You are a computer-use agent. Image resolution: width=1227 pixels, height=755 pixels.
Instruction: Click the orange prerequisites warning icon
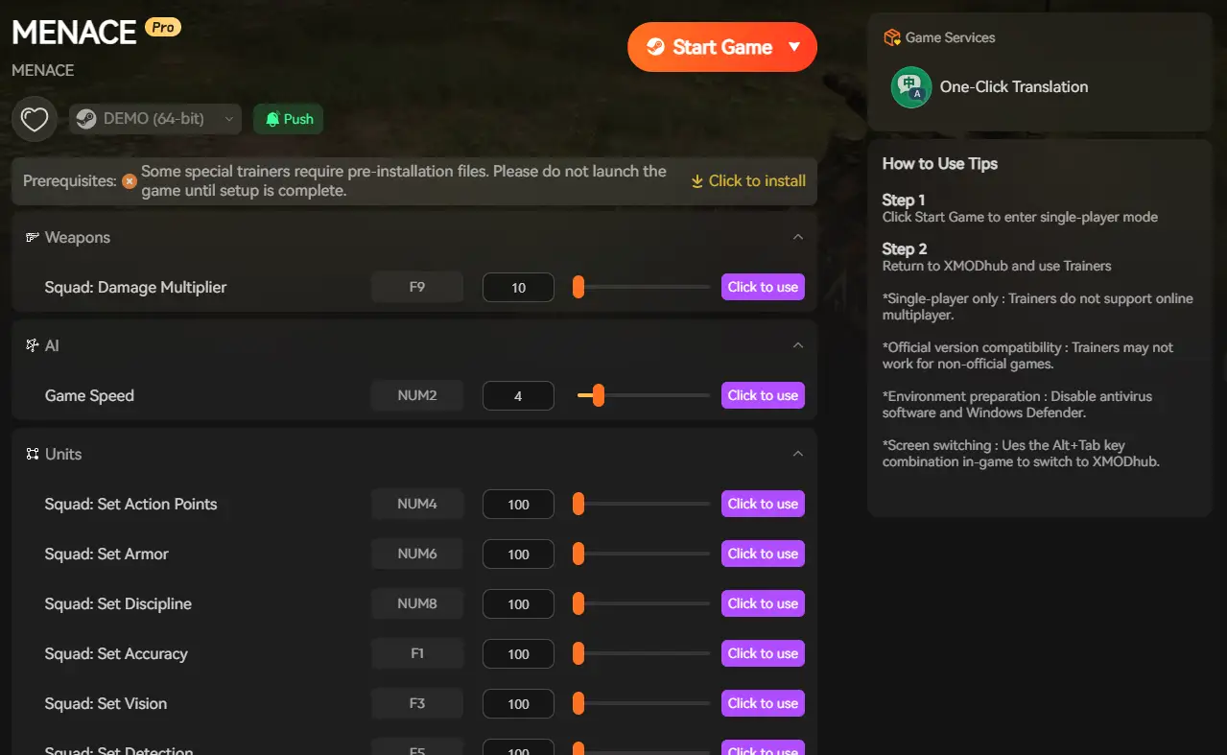point(130,181)
